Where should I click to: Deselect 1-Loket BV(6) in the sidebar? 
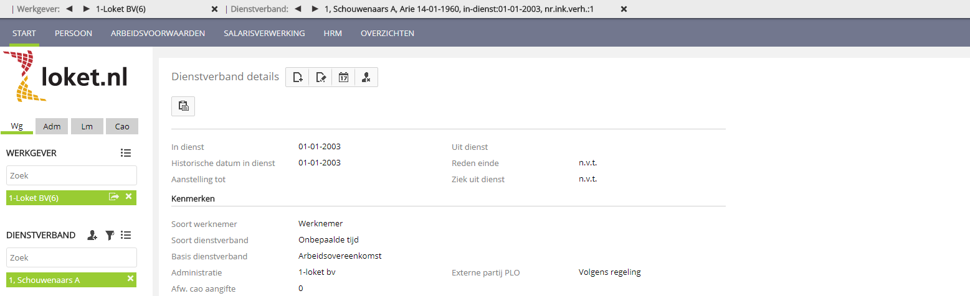pyautogui.click(x=129, y=197)
